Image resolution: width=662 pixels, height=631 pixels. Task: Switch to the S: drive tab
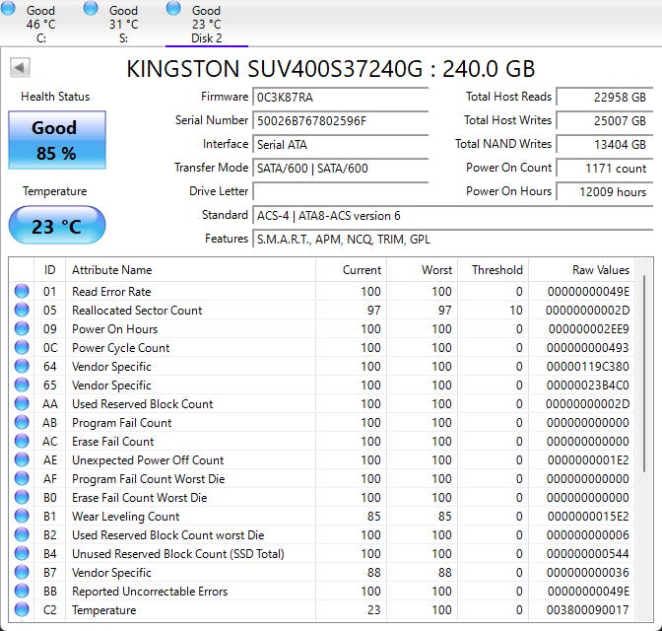pos(123,24)
